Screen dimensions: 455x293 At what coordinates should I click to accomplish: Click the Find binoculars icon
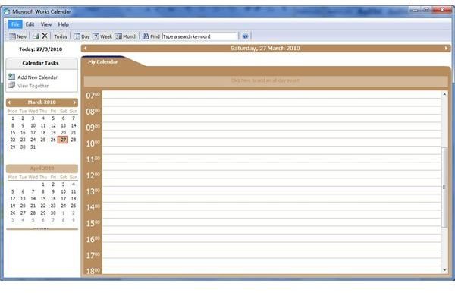(146, 36)
